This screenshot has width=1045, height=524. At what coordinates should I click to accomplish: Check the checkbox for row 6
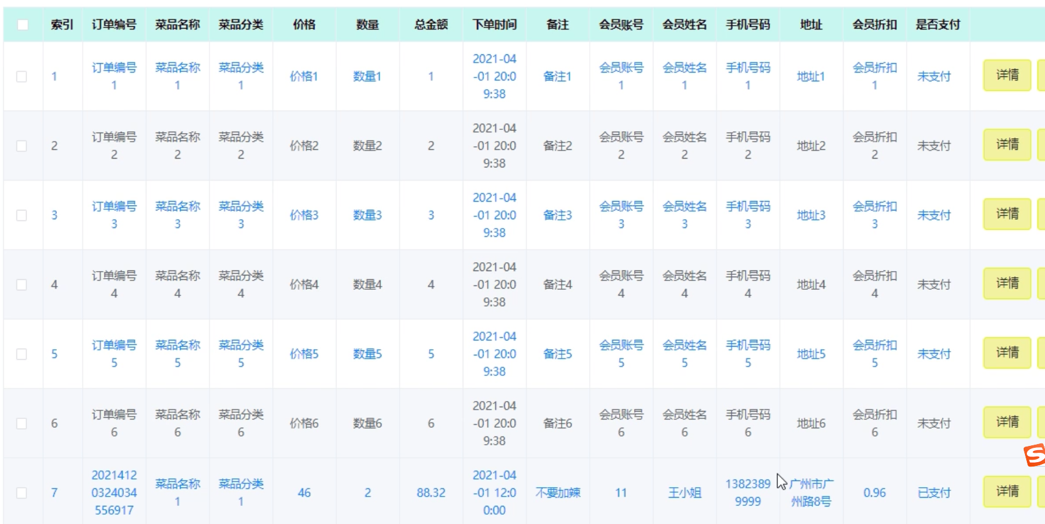21,423
